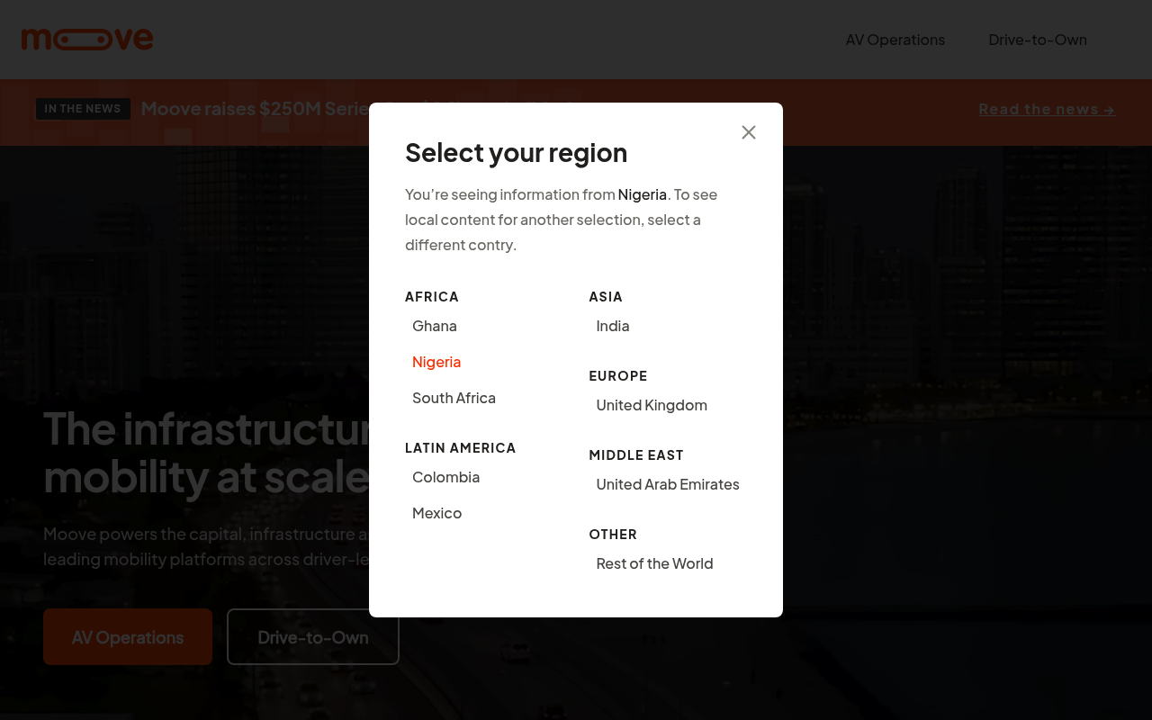Click the IN THE NEWS badge
Image resolution: width=1152 pixels, height=720 pixels.
(83, 109)
